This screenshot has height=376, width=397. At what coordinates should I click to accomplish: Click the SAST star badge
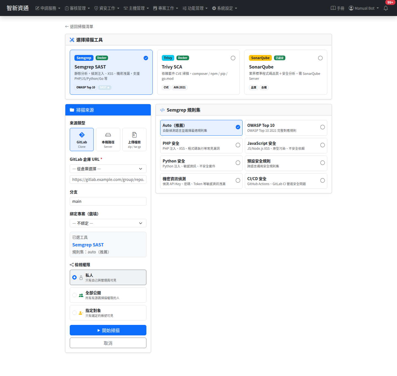(x=105, y=87)
